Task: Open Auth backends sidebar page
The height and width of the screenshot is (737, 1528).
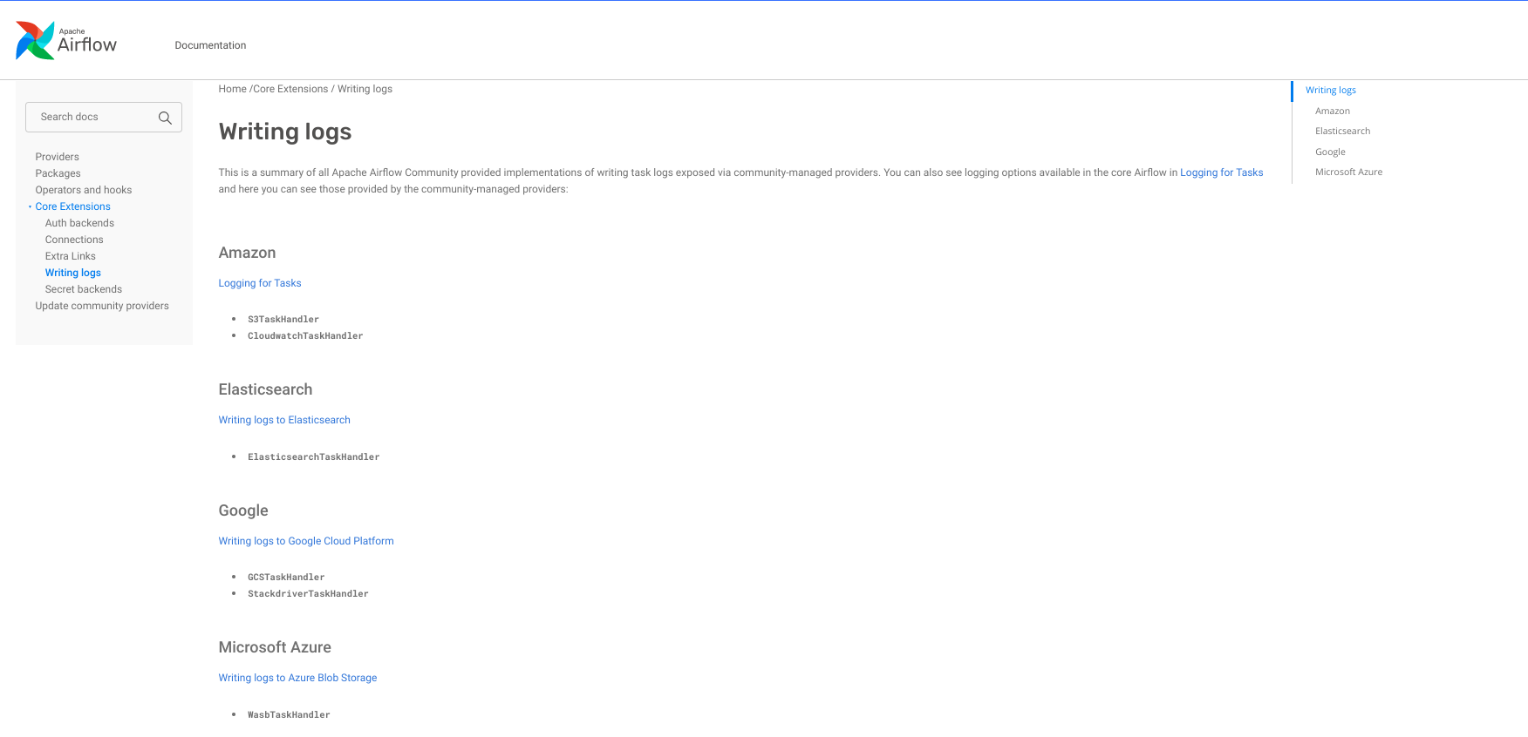Action: point(79,223)
